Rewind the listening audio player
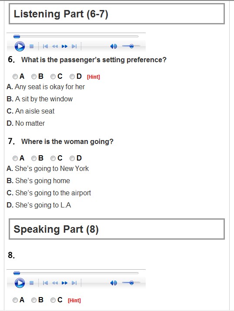 tap(55, 47)
